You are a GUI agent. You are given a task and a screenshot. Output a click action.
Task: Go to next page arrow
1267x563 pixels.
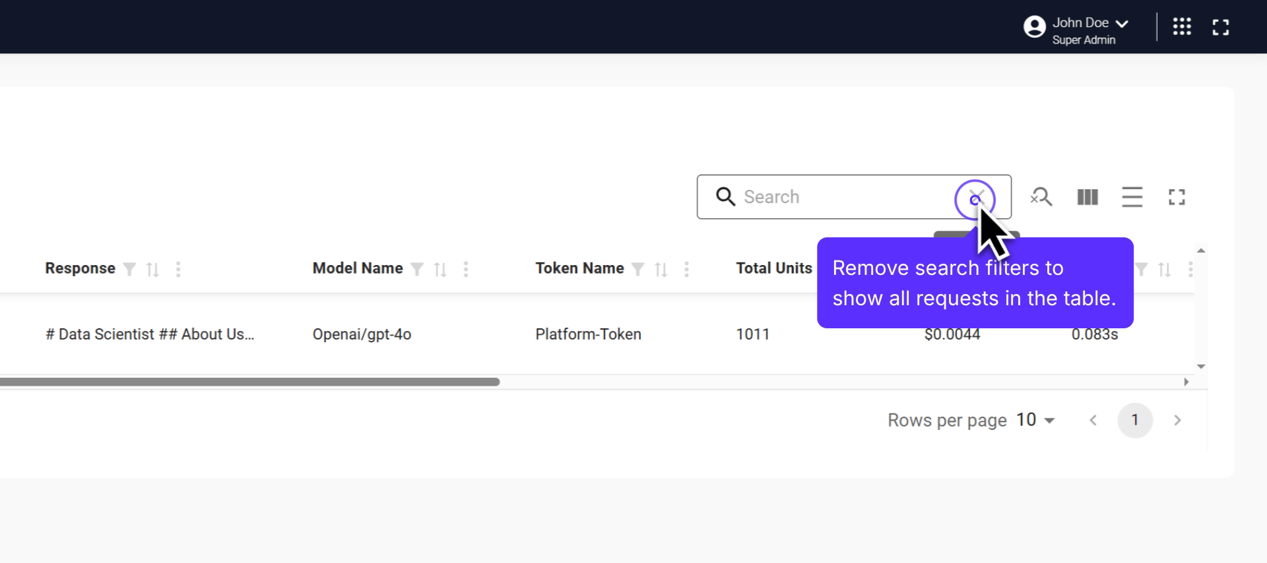(x=1177, y=420)
